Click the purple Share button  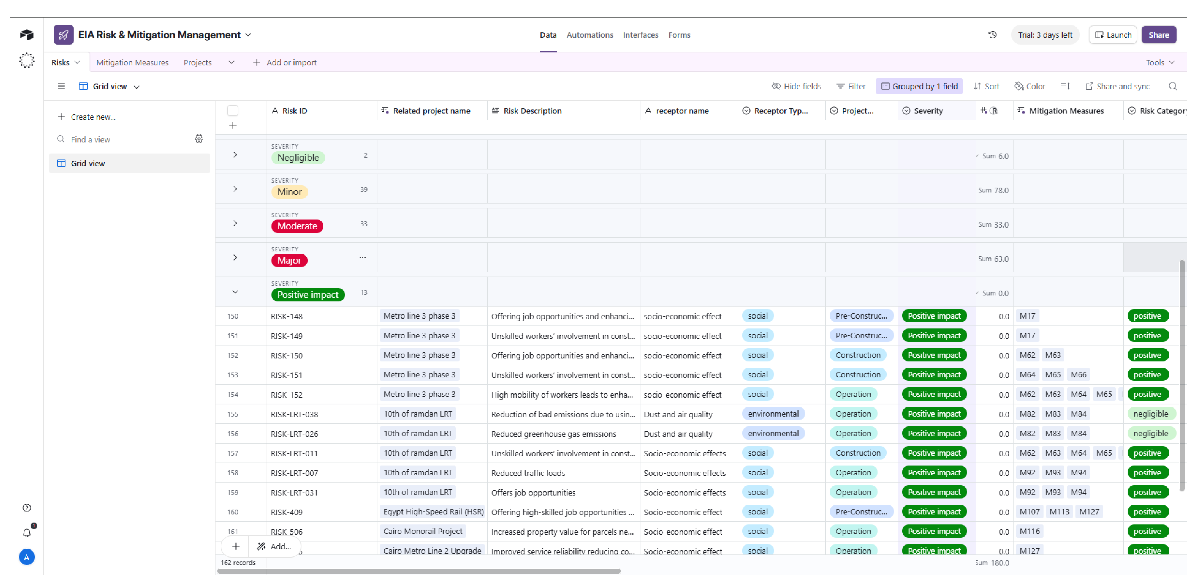click(1158, 35)
